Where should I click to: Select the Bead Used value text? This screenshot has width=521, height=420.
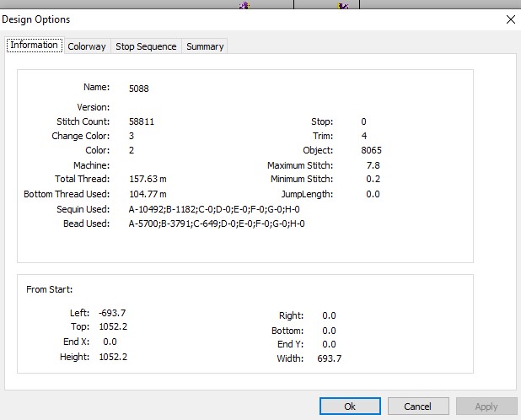pyautogui.click(x=217, y=223)
